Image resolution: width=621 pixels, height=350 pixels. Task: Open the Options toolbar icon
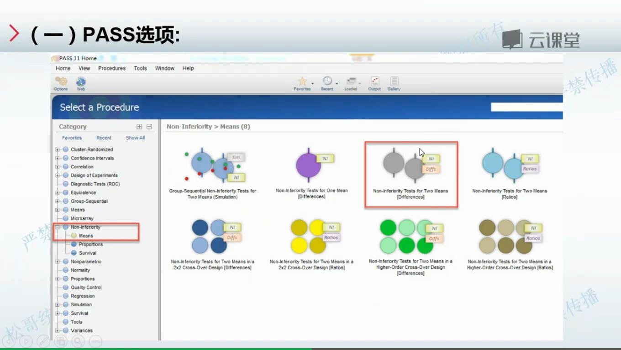(61, 83)
